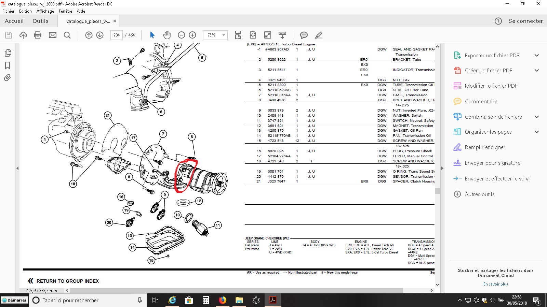This screenshot has height=307, width=547.
Task: Select the highlight pen tool
Action: pos(319,35)
